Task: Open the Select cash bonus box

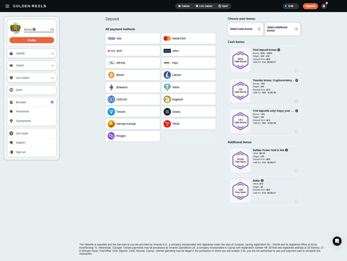Action: 245,29
